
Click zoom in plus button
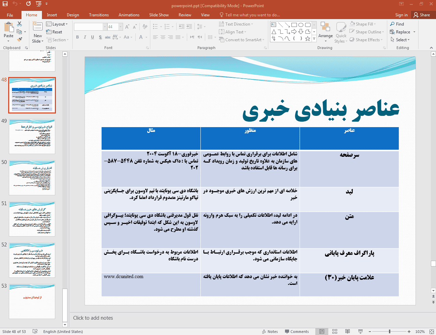point(409,331)
